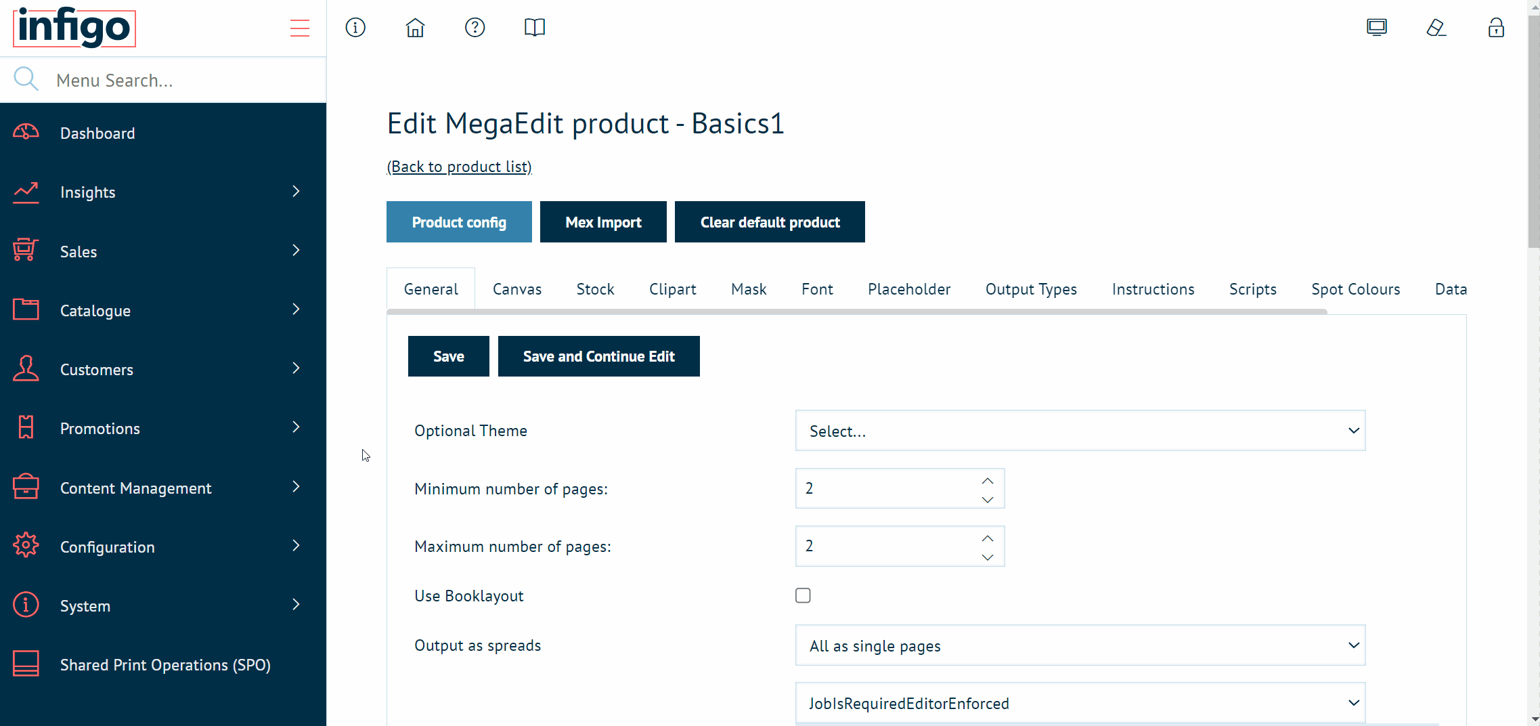
Task: Click the horizontal tab strip scrollbar
Action: pyautogui.click(x=857, y=312)
